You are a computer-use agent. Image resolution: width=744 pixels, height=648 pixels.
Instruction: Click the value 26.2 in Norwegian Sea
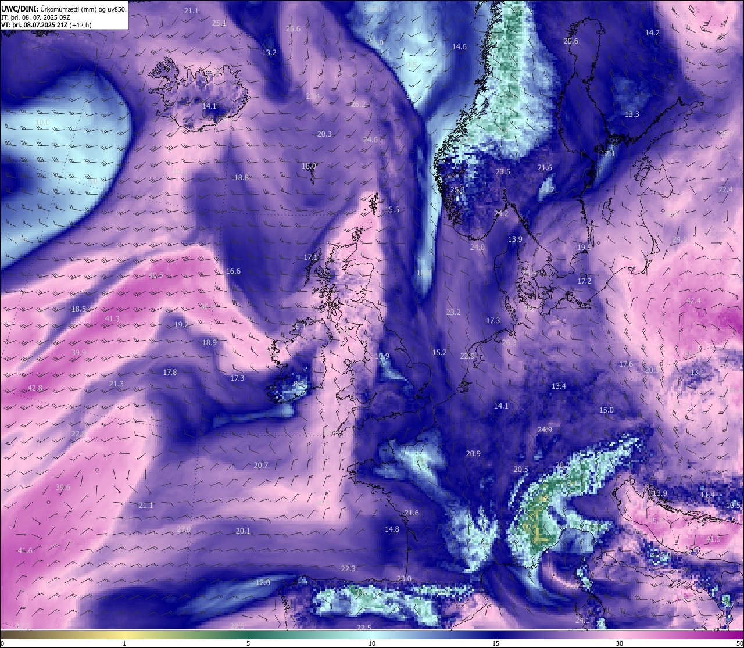[359, 105]
